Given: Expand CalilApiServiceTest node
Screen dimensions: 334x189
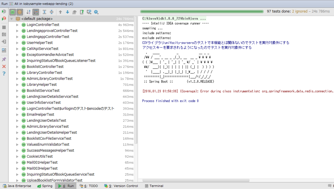Looking at the screenshot, I should [17, 49].
